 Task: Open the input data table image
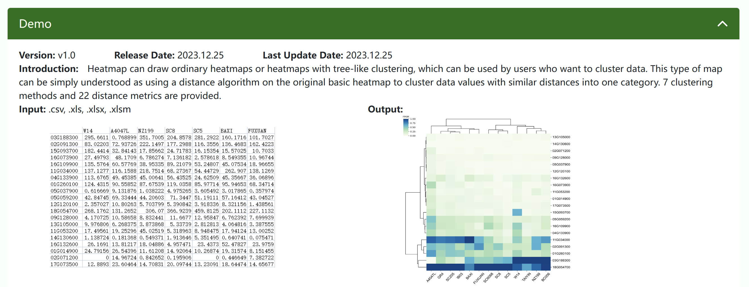point(162,197)
